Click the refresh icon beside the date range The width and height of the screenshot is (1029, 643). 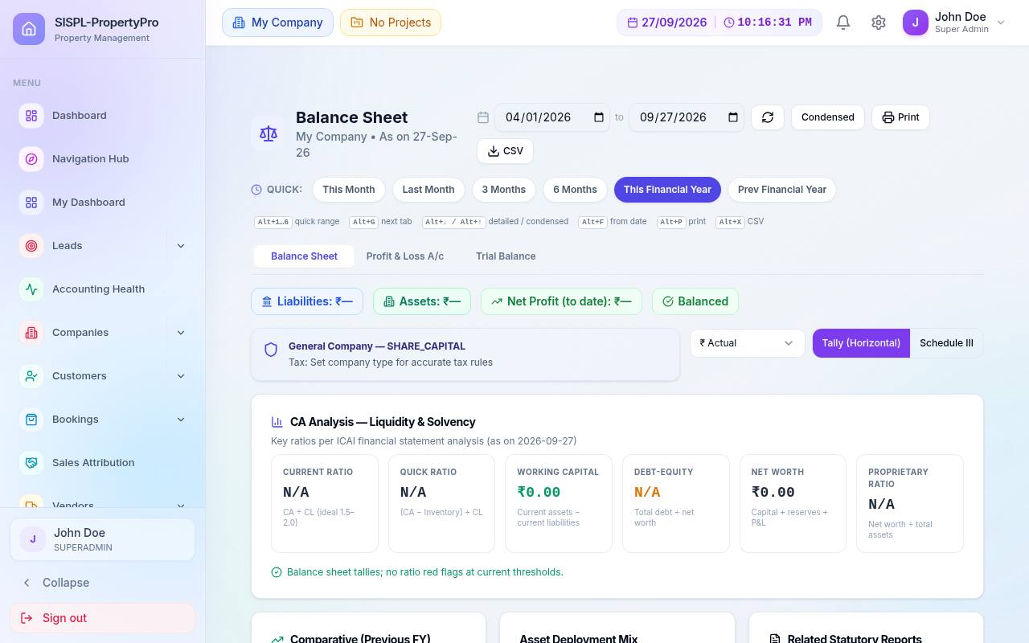768,117
